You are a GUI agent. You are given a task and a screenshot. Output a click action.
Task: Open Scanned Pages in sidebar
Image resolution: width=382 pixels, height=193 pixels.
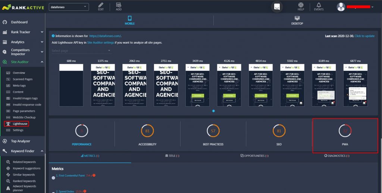pos(23,79)
